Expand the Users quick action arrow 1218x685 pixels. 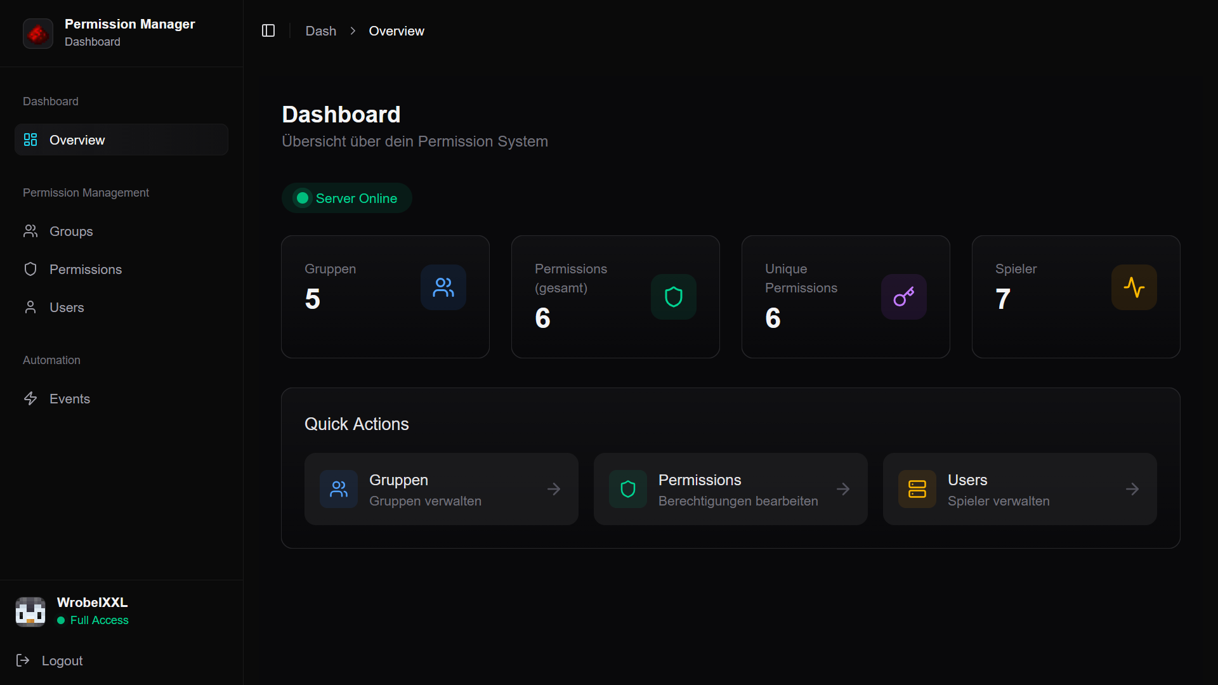tap(1132, 488)
